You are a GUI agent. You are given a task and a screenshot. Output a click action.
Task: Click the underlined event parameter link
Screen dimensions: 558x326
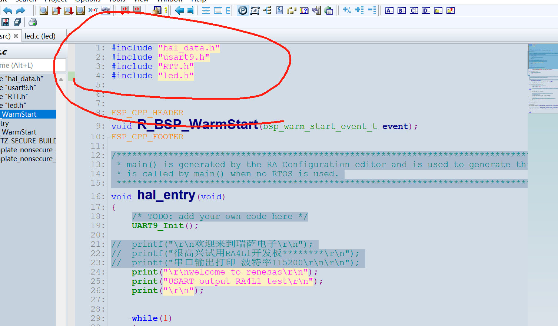coord(395,126)
